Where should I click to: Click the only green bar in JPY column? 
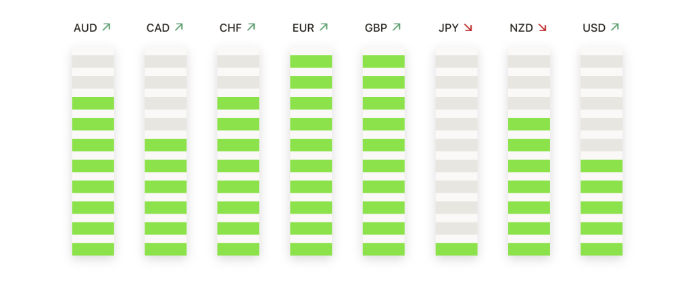click(x=456, y=249)
